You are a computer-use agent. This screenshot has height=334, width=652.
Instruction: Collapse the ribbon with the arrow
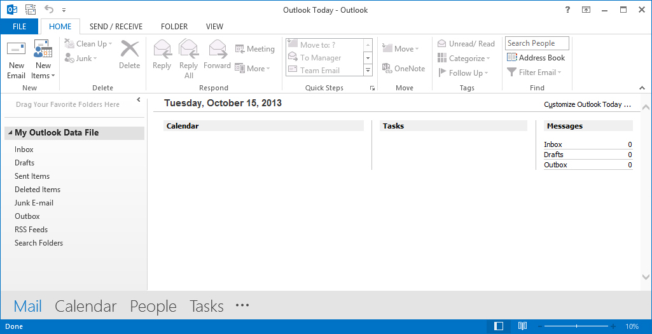[642, 88]
